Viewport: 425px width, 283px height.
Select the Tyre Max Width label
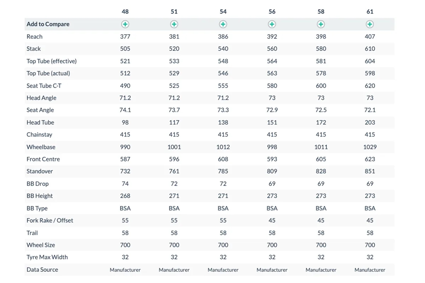47,257
